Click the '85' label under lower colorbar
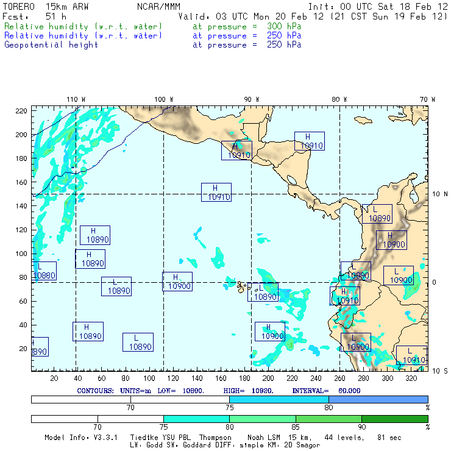This screenshot has height=451, width=451. (x=296, y=427)
